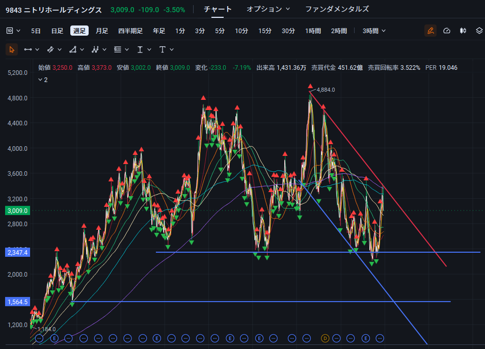
Task: Expand the channel tool dropdown arrow
Action: 60,49
